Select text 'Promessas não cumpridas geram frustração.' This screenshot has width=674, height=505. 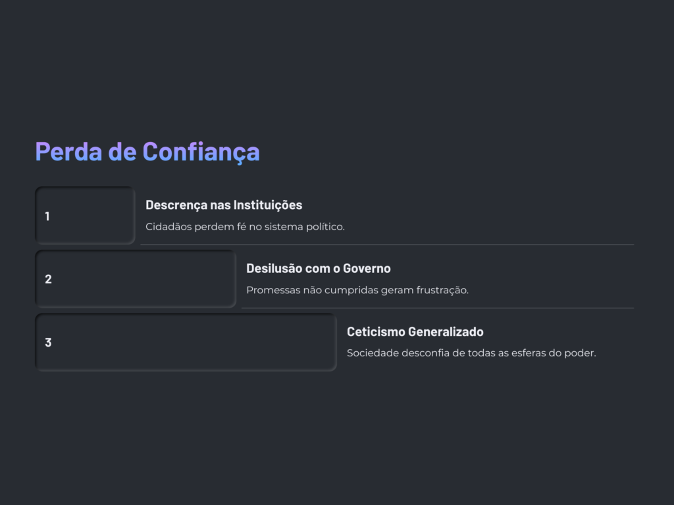(357, 290)
